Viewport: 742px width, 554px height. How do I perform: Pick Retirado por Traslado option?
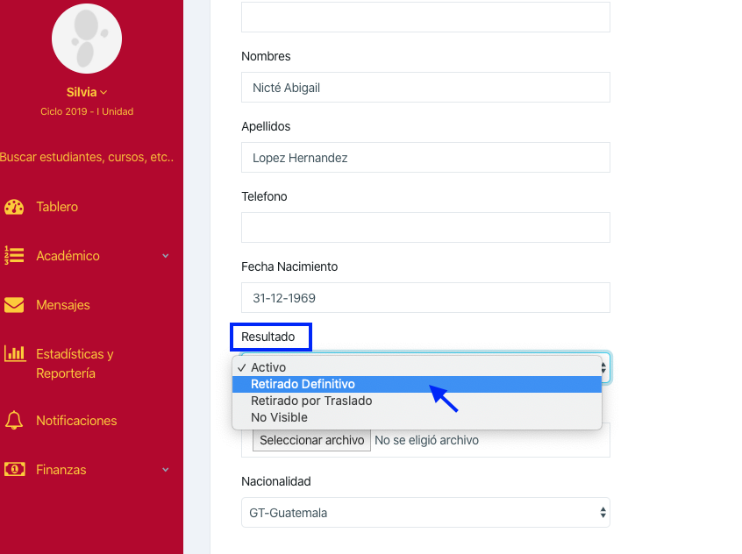click(417, 401)
